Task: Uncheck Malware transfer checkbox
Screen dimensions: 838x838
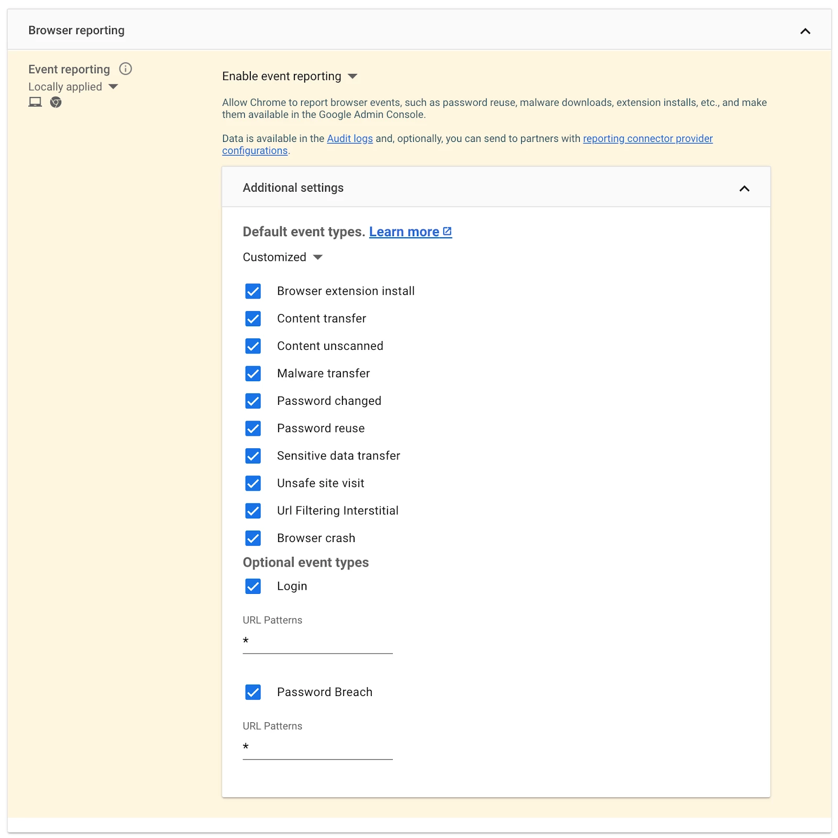Action: tap(253, 373)
